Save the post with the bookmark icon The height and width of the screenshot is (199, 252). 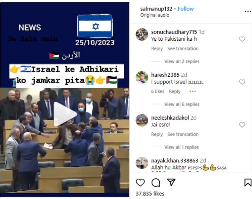pos(248,183)
